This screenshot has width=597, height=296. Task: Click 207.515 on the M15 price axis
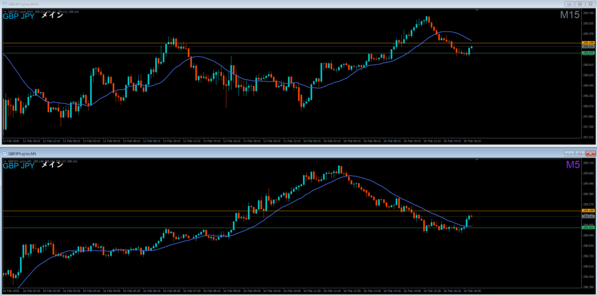pyautogui.click(x=588, y=137)
